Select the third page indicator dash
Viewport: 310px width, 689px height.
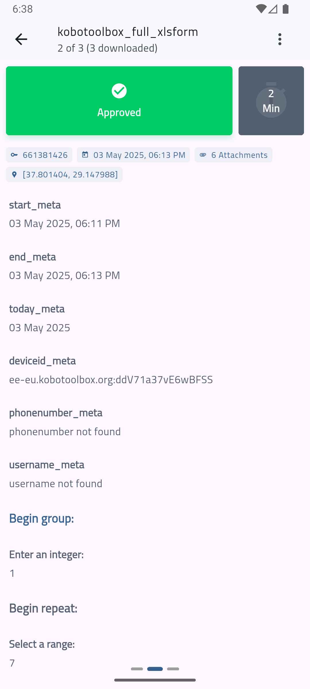[173, 669]
